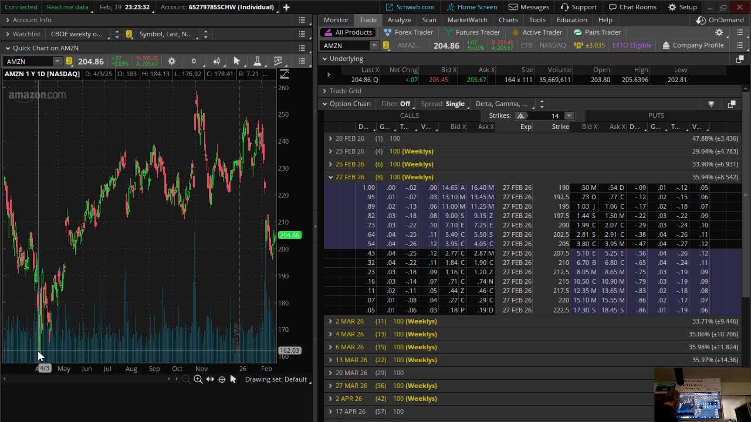Expand the 20 FEB 26 expiration row

click(x=330, y=138)
